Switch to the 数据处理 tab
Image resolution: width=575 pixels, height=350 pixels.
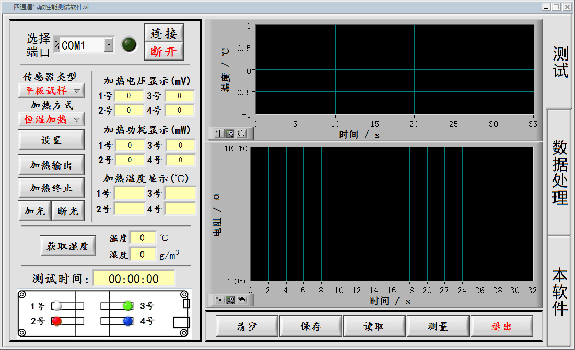pyautogui.click(x=560, y=172)
